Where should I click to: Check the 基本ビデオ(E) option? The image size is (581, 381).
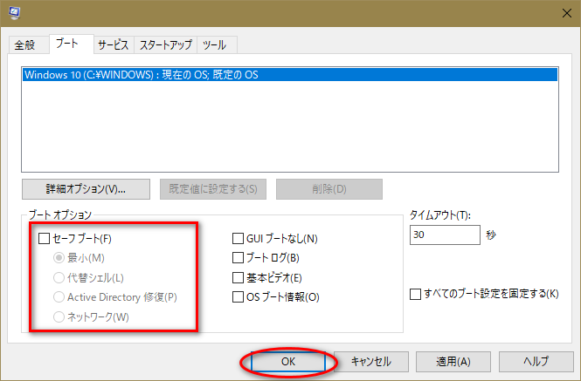coord(238,278)
